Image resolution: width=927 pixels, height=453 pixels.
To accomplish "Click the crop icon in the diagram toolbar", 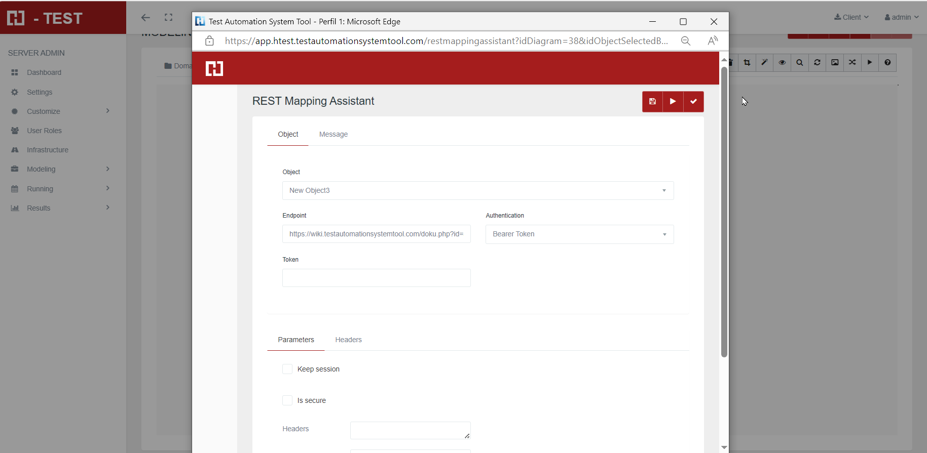I will pyautogui.click(x=747, y=63).
